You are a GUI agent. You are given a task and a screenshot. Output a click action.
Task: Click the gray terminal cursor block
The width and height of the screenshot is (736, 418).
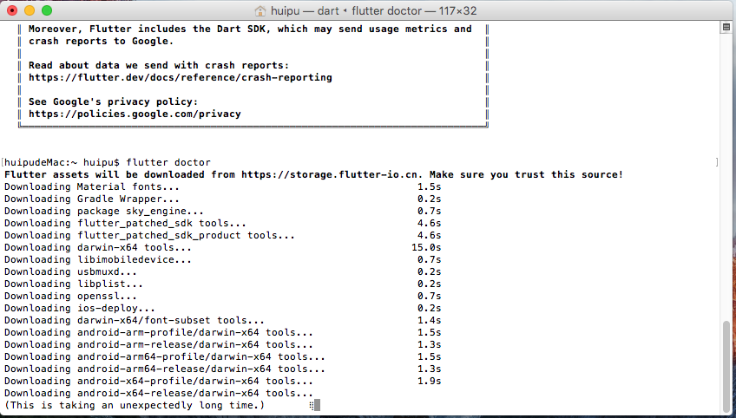tap(318, 405)
